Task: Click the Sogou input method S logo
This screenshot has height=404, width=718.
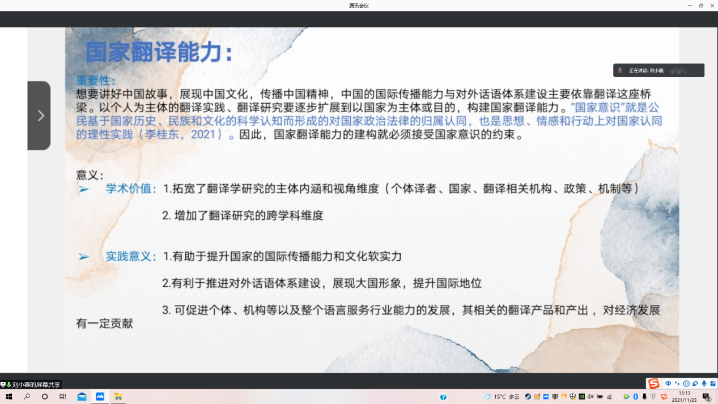Action: tap(653, 384)
